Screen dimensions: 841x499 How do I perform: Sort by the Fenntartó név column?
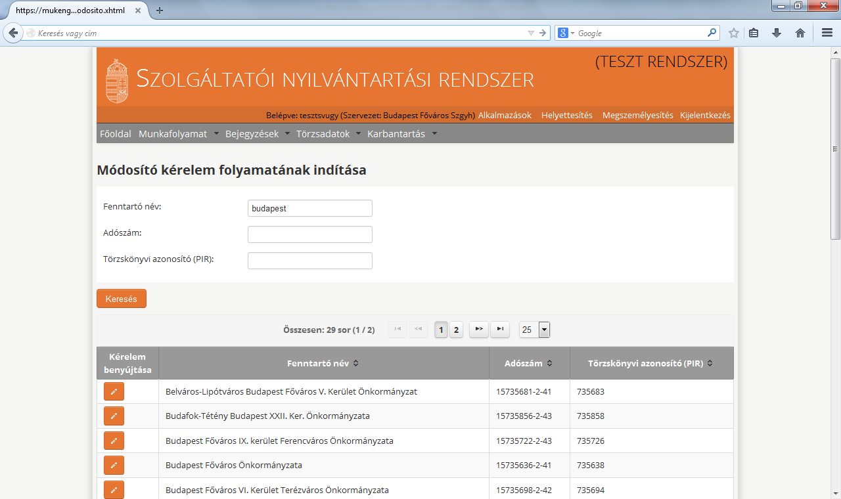[x=324, y=363]
